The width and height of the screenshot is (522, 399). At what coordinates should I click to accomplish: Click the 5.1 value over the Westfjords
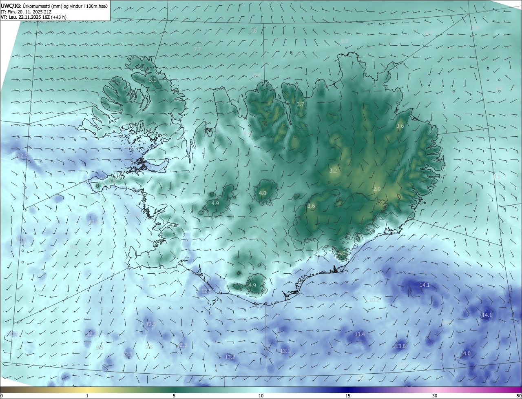tap(153, 80)
